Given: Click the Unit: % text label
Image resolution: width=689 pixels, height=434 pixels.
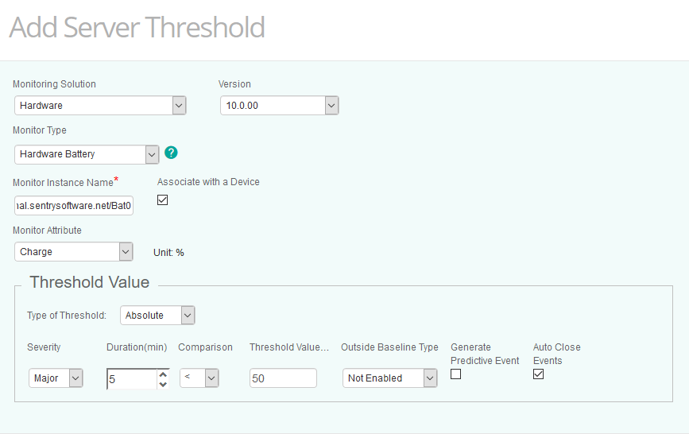Looking at the screenshot, I should (x=168, y=253).
